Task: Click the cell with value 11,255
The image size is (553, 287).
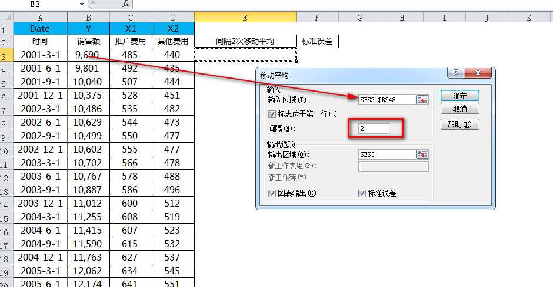Action: tap(88, 217)
